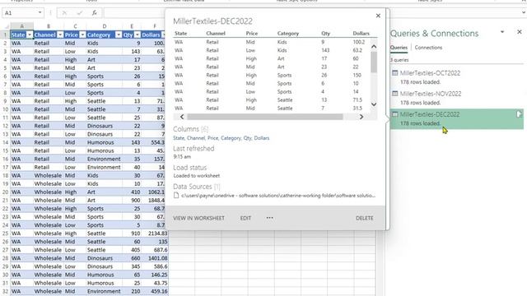Open the Category column filter dropdown

119,35
